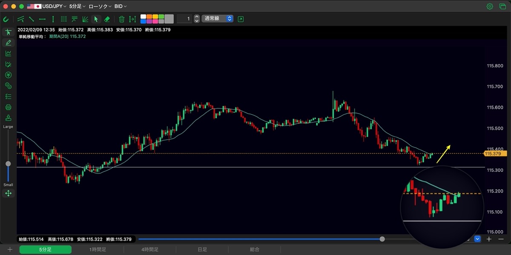The image size is (511, 255).
Task: Click the download save sidebar icon
Action: point(8,118)
